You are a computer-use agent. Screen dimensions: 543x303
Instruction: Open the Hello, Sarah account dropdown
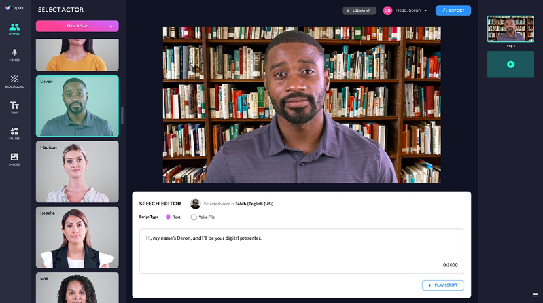point(405,10)
